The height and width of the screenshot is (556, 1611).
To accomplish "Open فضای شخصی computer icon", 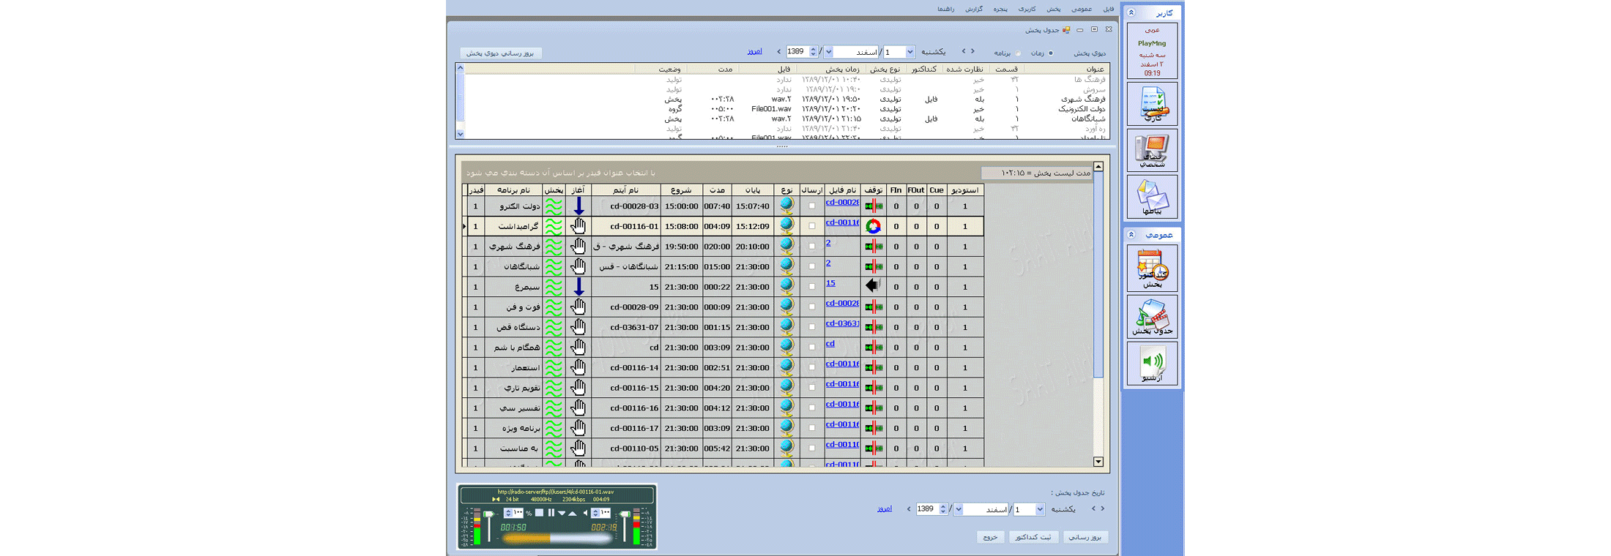I will (1152, 150).
